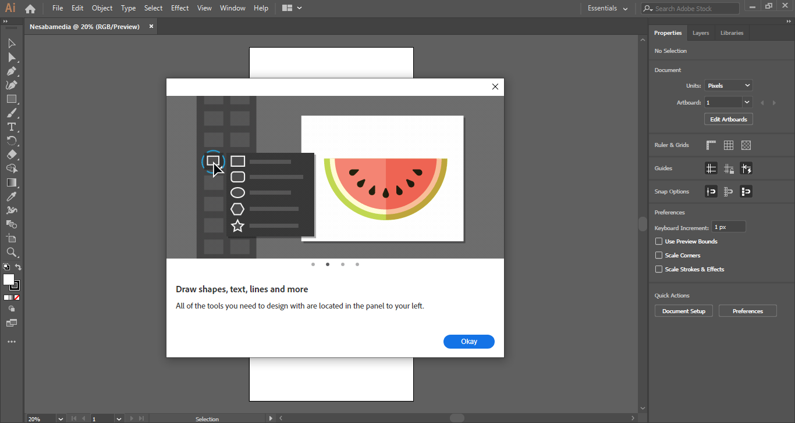Screen dimensions: 795x423
Task: Click the Document Setup button
Action: 684,311
